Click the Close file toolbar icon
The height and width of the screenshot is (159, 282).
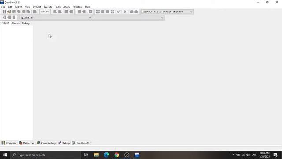point(23,12)
